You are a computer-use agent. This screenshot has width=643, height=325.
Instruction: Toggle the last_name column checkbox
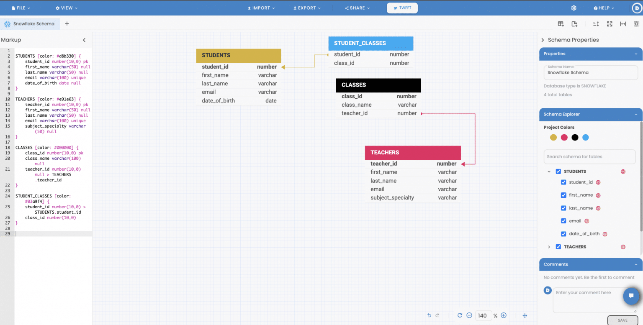563,208
